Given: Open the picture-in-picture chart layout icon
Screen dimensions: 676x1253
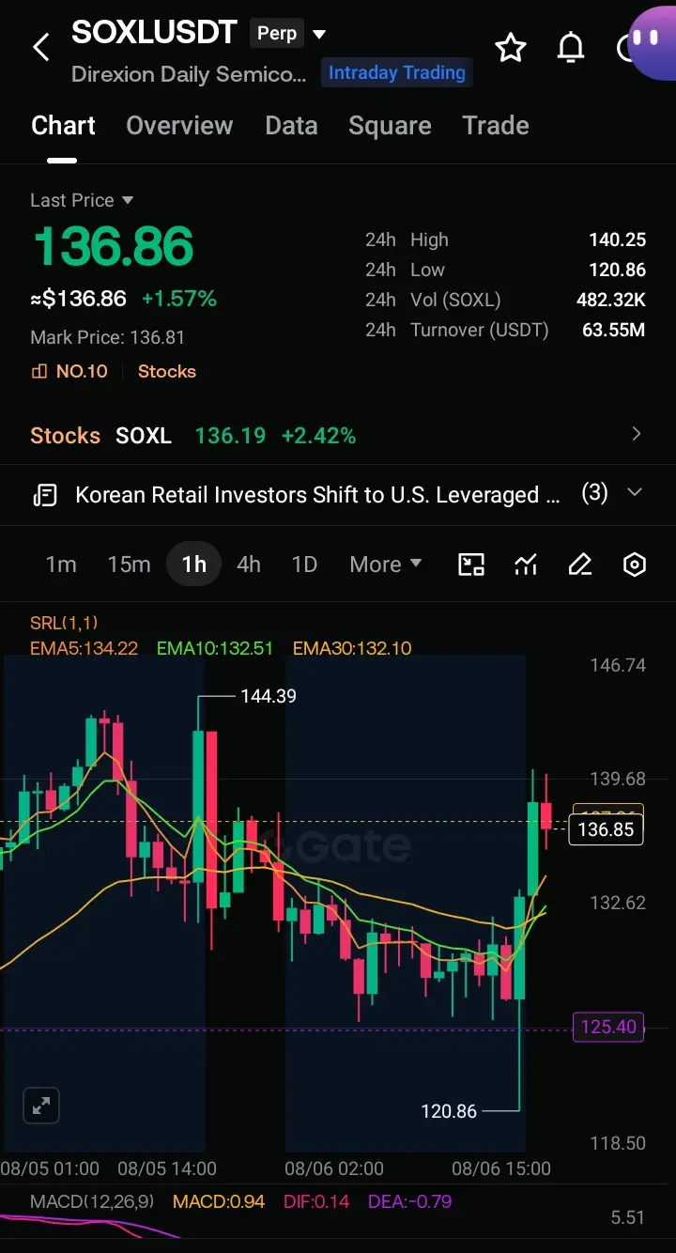Looking at the screenshot, I should click(471, 565).
